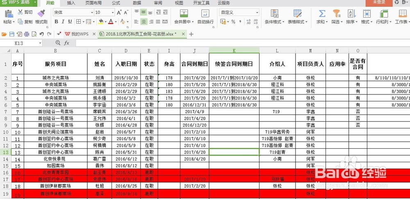
Task: Undo the last action
Action: 41,34
